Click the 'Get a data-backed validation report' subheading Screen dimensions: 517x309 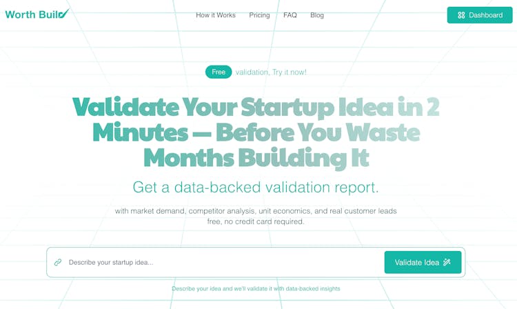(x=256, y=187)
